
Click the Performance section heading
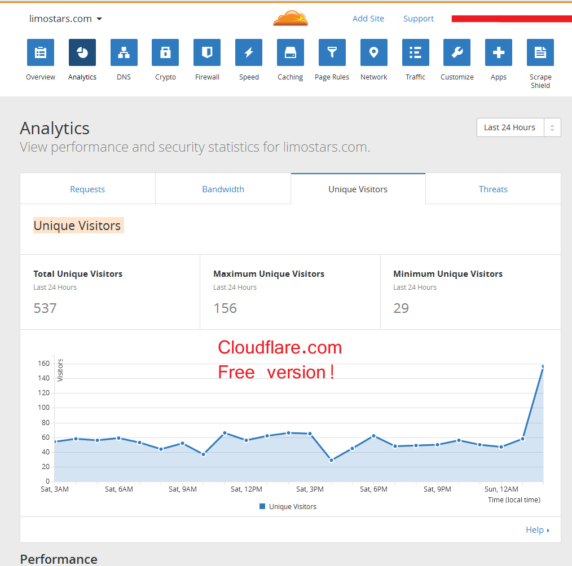pos(59,559)
